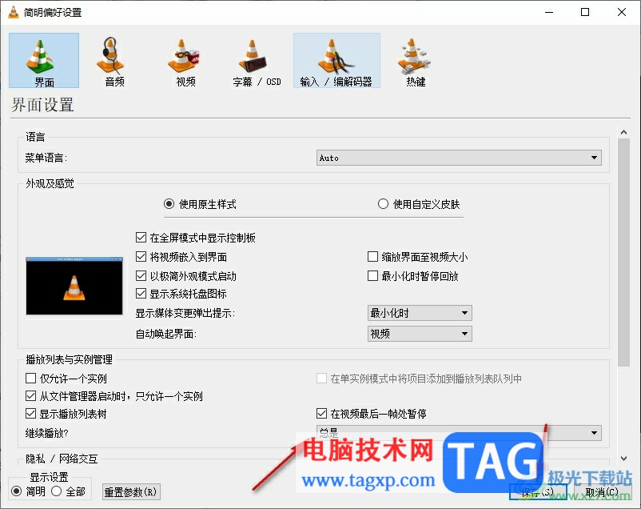
Task: Open the 热键 (Hotkeys) settings category
Action: click(x=415, y=61)
